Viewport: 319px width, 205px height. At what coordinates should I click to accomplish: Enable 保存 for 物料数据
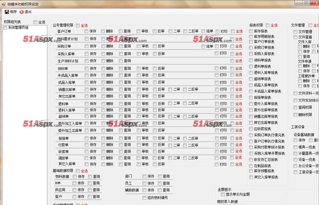(x=75, y=177)
